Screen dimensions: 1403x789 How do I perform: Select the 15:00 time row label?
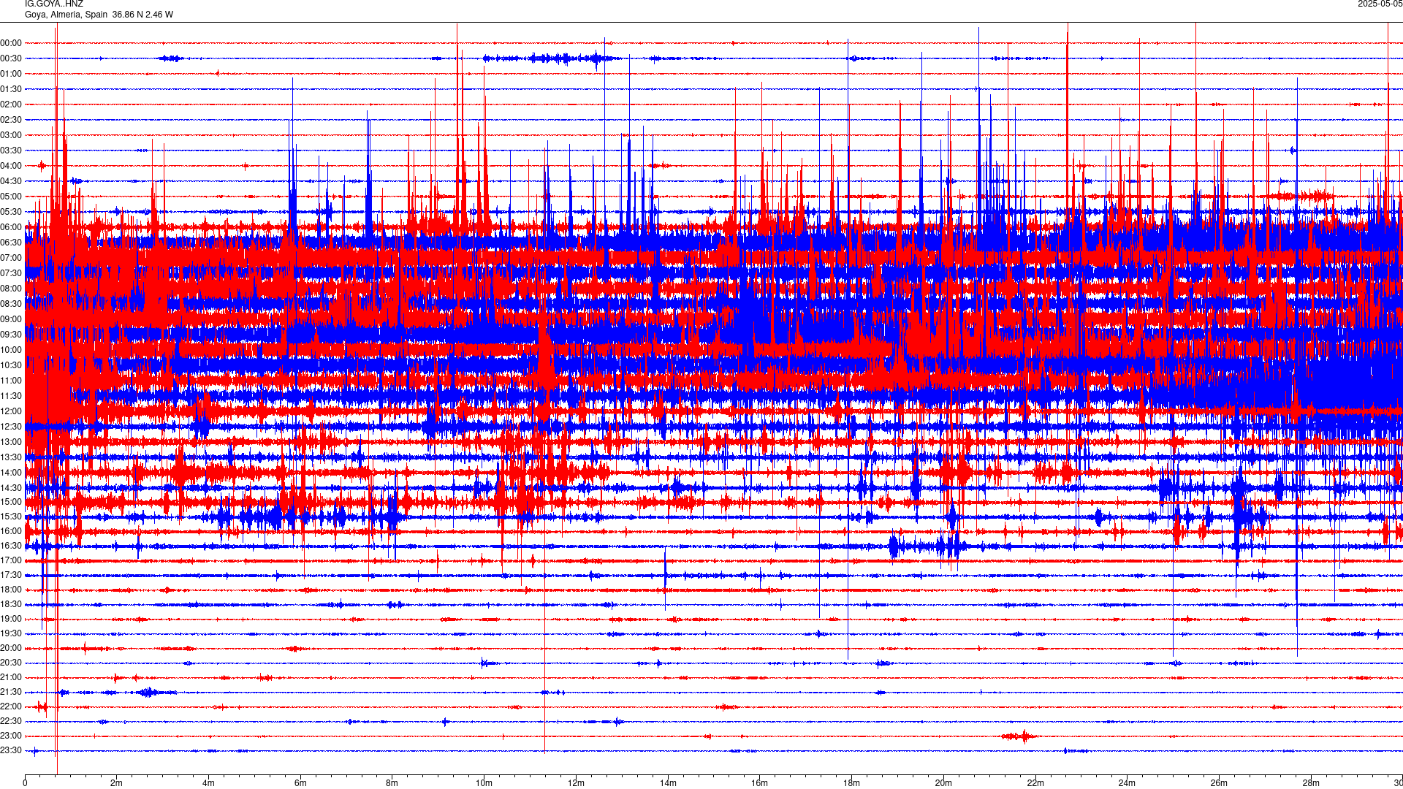point(11,502)
